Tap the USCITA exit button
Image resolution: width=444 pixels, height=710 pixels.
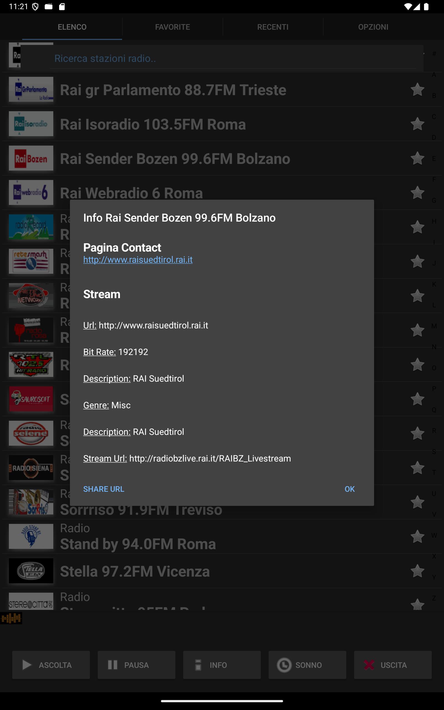click(393, 665)
